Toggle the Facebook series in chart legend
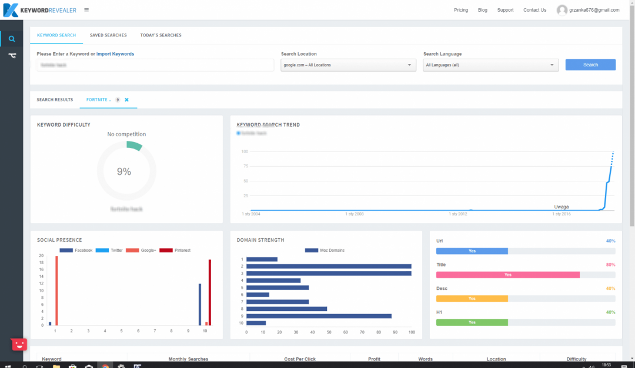This screenshot has width=635, height=368. point(75,250)
